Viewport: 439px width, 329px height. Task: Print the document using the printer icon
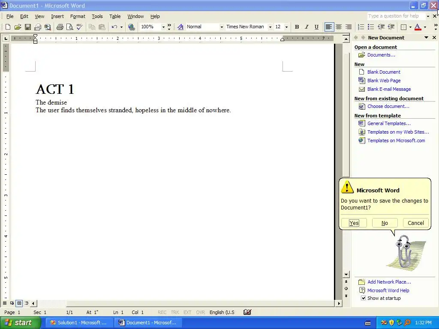(60, 27)
